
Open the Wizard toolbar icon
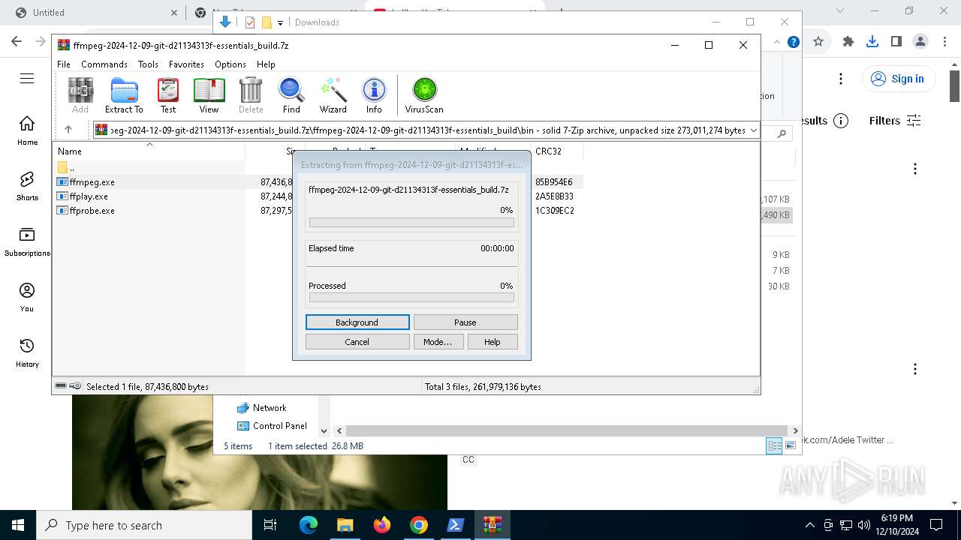(x=333, y=95)
